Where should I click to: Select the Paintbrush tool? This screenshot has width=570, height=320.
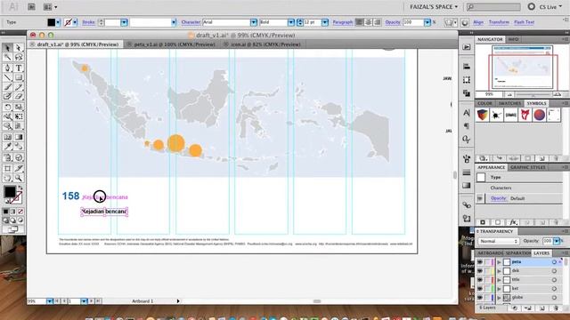[x=7, y=87]
